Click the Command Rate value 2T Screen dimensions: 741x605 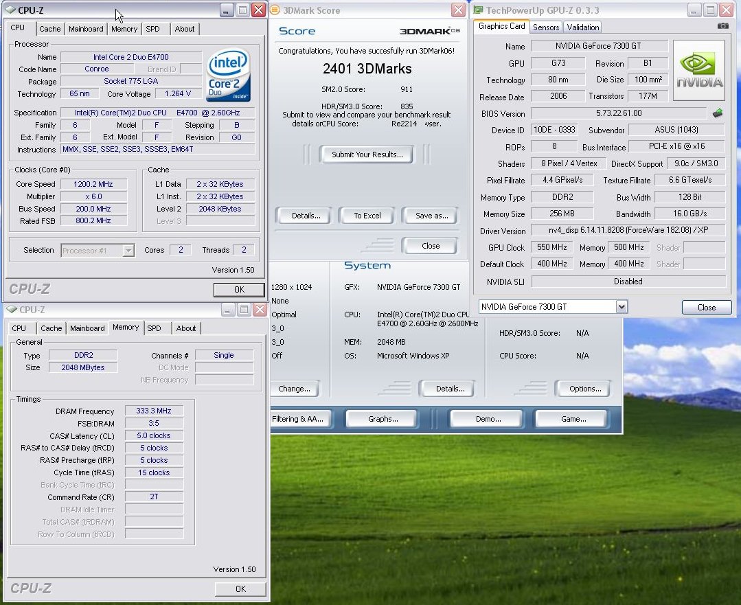pos(154,496)
